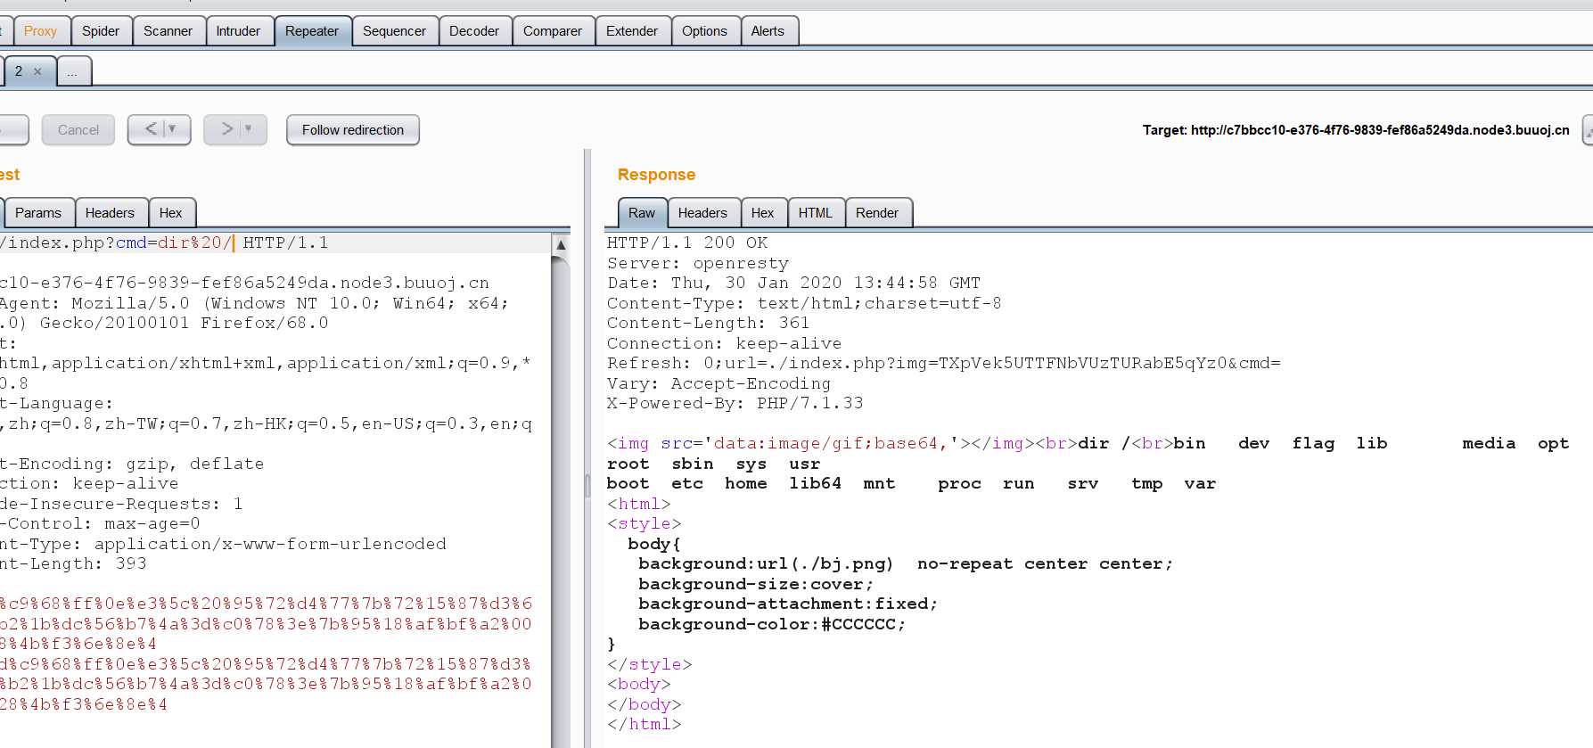1593x748 pixels.
Task: Open the Proxy tab
Action: click(40, 31)
